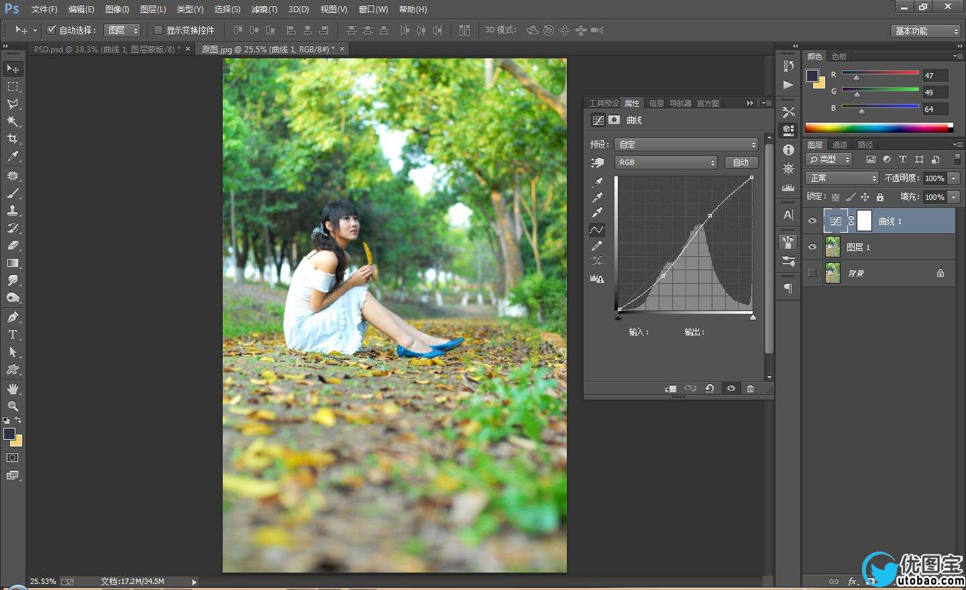The width and height of the screenshot is (966, 590).
Task: Click the 自动 auto button in Curves
Action: coord(741,162)
